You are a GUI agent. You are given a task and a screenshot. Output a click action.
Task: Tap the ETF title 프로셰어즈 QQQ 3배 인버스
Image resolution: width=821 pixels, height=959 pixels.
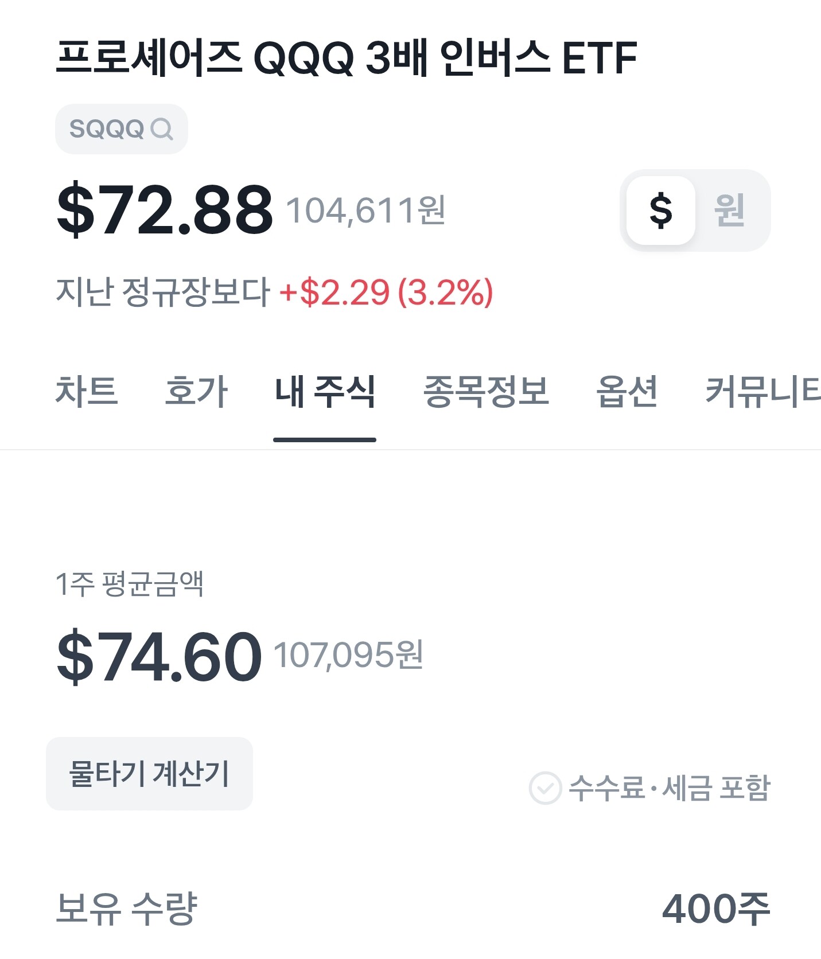tap(347, 58)
